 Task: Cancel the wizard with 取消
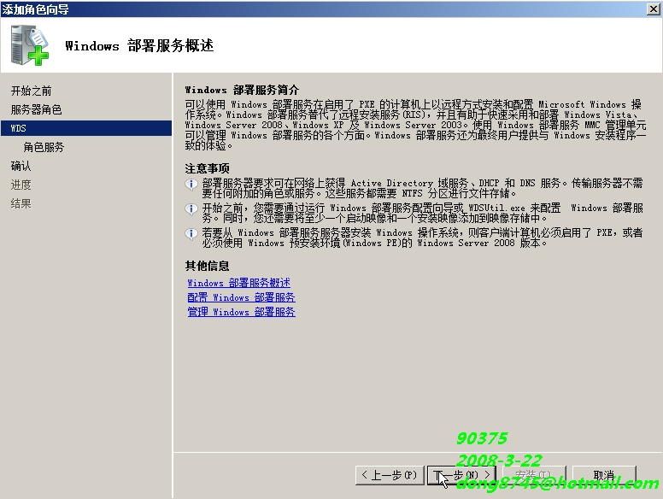click(604, 475)
